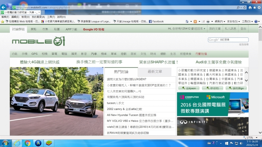The width and height of the screenshot is (262, 147).
Task: Expand the Home page dropdown arrow
Action: pyautogui.click(x=191, y=21)
